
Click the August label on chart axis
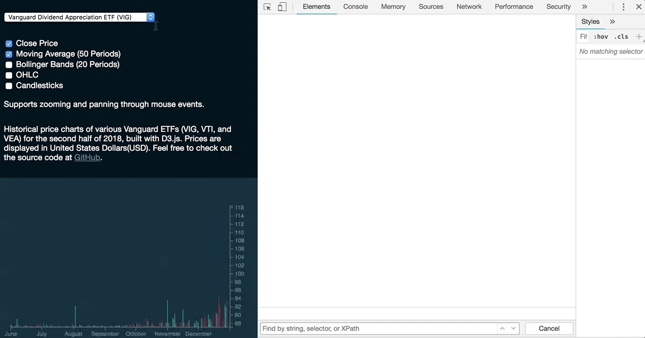coord(73,334)
